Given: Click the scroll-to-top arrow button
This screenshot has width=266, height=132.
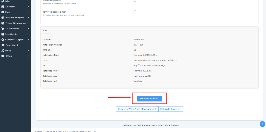Looking at the screenshot, I should coord(262,124).
